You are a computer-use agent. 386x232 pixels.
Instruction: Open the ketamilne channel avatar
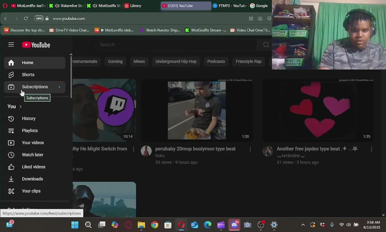click(268, 151)
